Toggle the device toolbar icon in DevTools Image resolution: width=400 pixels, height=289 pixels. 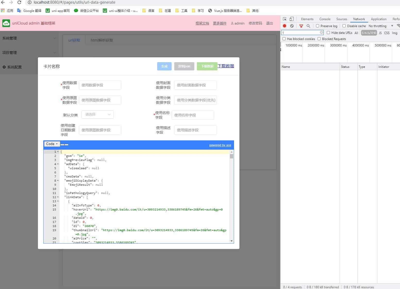pyautogui.click(x=291, y=19)
